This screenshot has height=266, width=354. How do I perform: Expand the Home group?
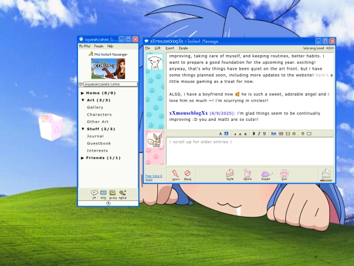tap(83, 93)
